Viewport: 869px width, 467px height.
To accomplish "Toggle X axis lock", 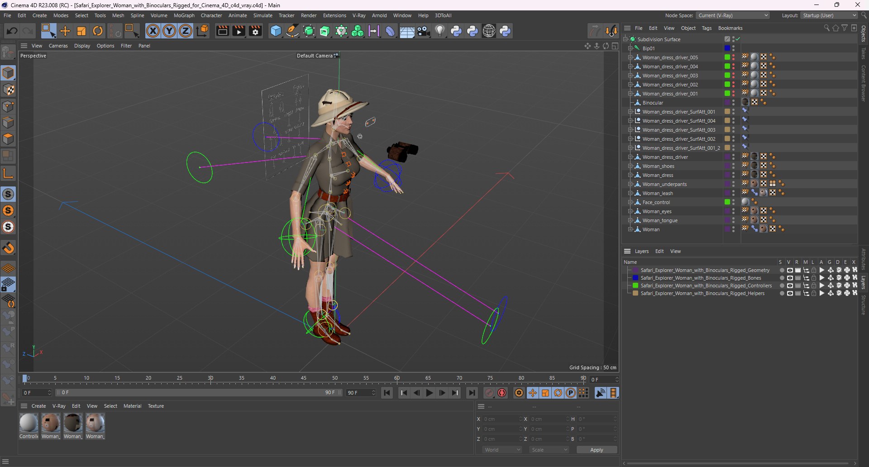I will pos(153,31).
